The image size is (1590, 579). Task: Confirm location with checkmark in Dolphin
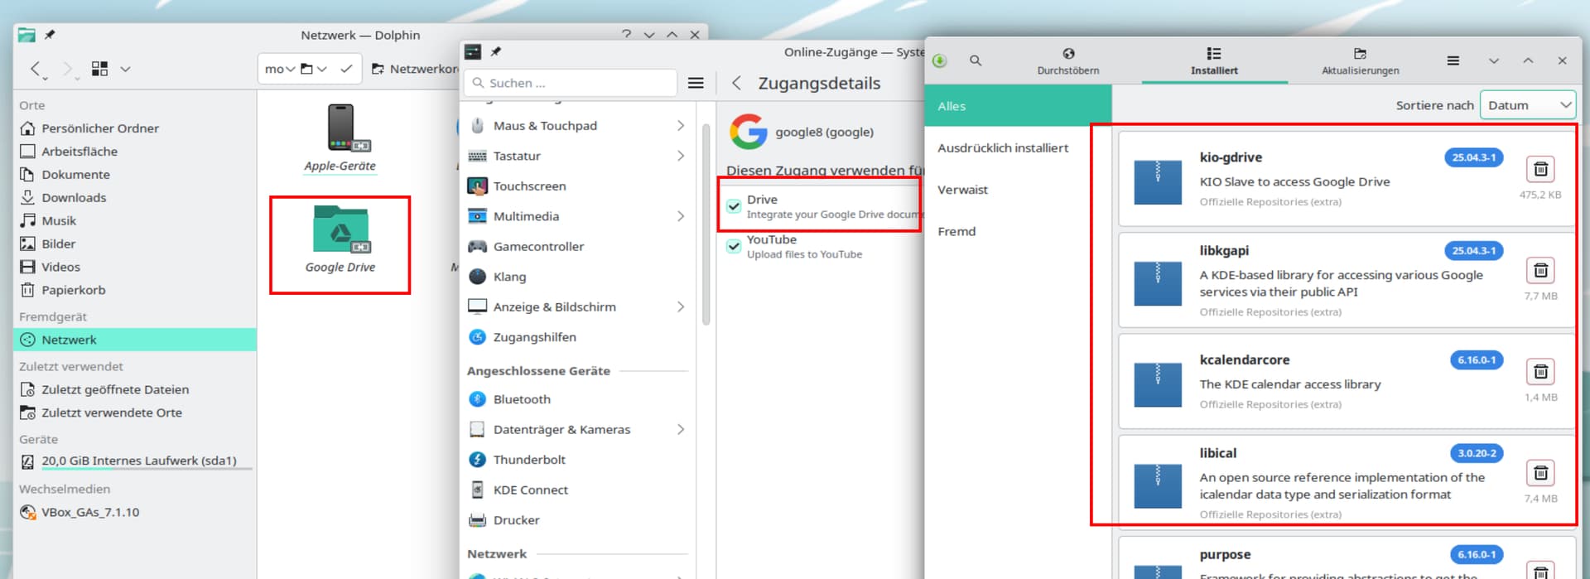(346, 69)
